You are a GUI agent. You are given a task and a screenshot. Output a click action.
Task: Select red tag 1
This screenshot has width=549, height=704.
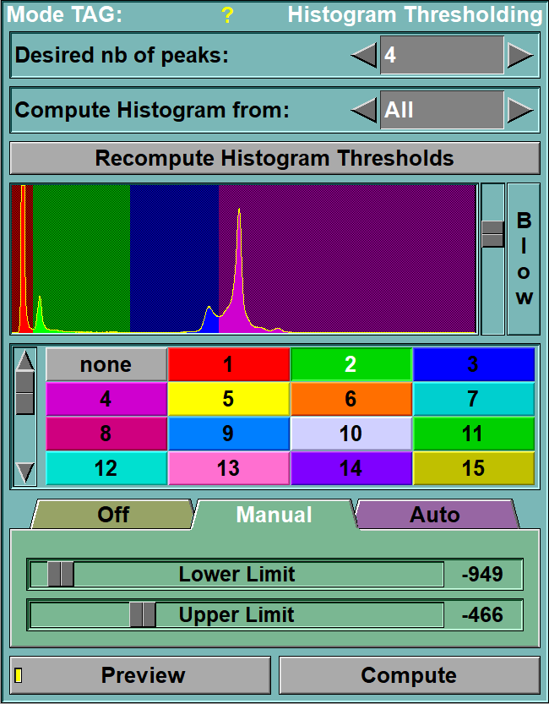tap(229, 364)
